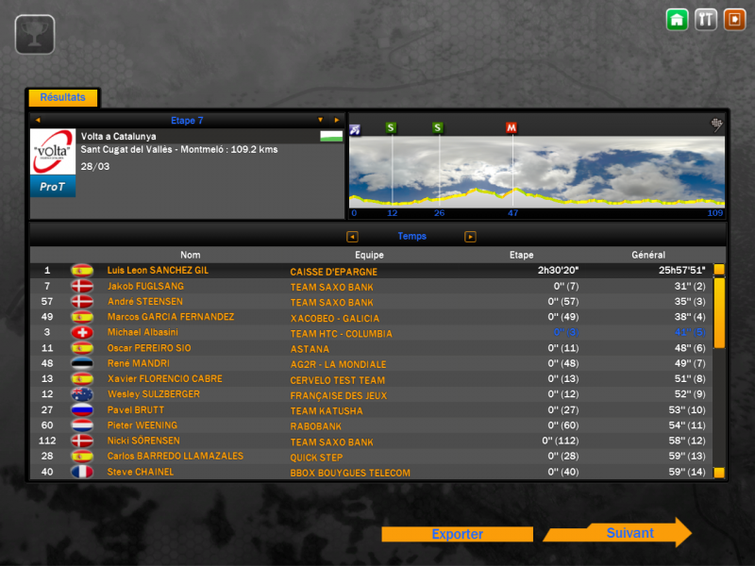Select the first sprint marker at km 12

click(x=391, y=127)
